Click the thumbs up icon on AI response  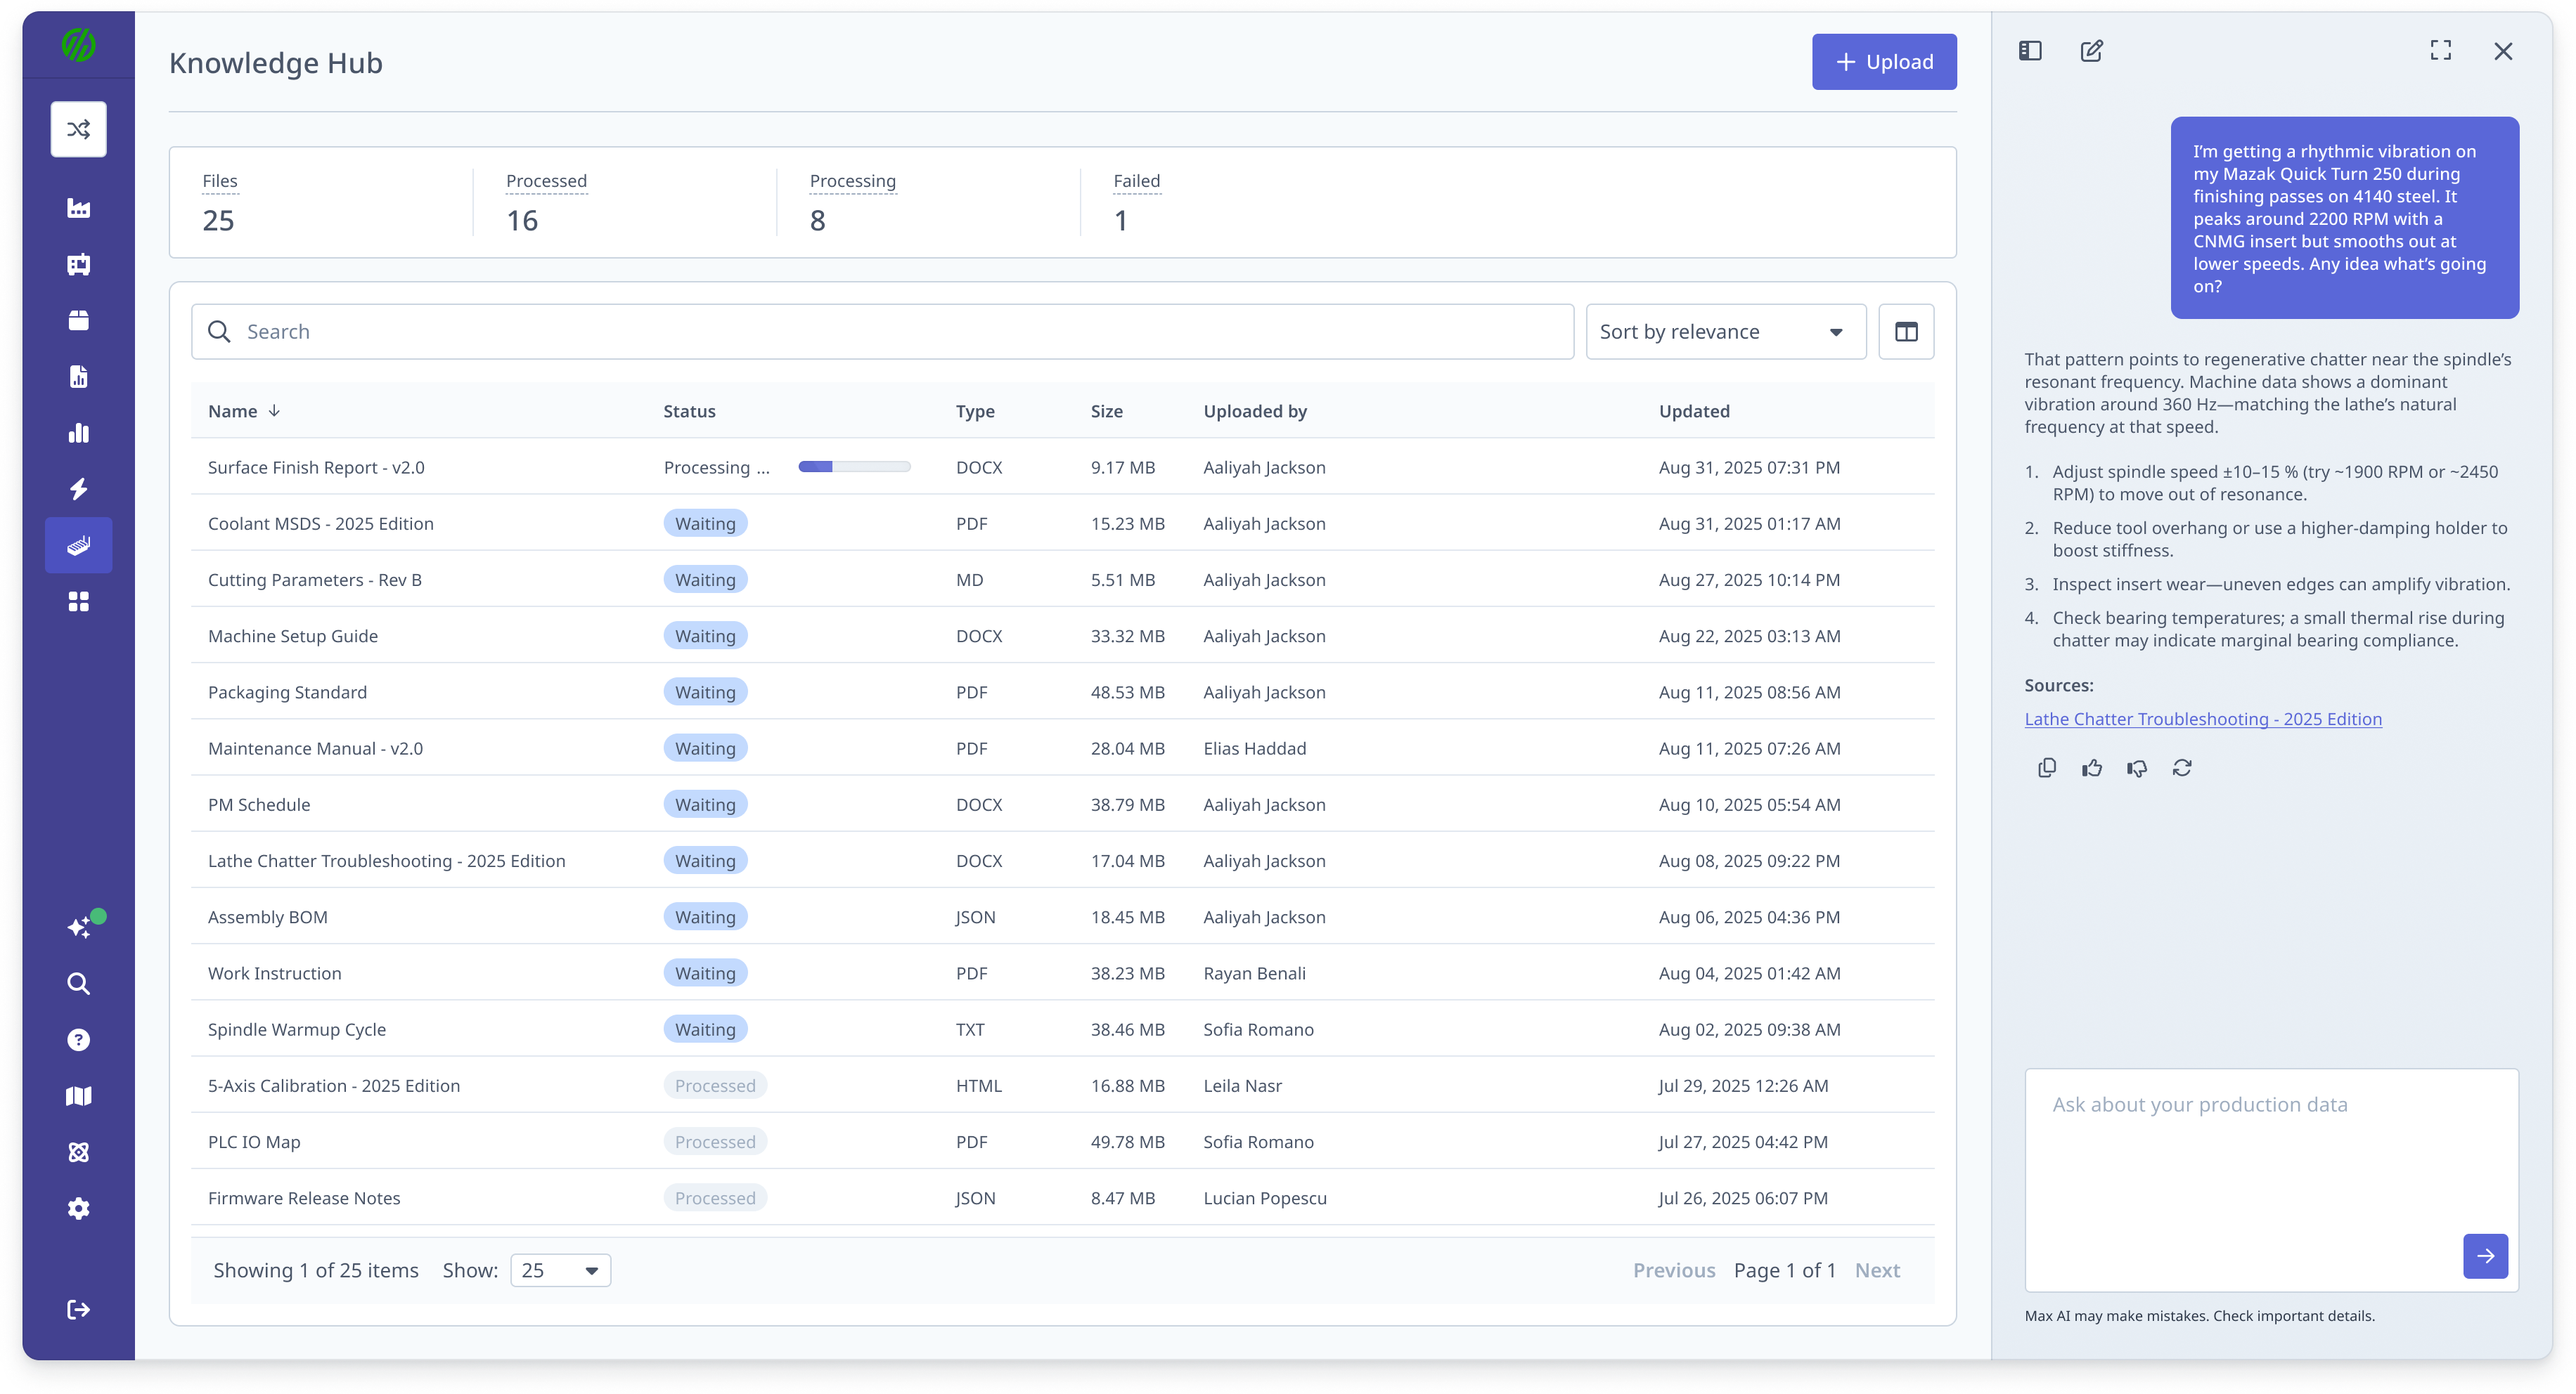(x=2092, y=767)
